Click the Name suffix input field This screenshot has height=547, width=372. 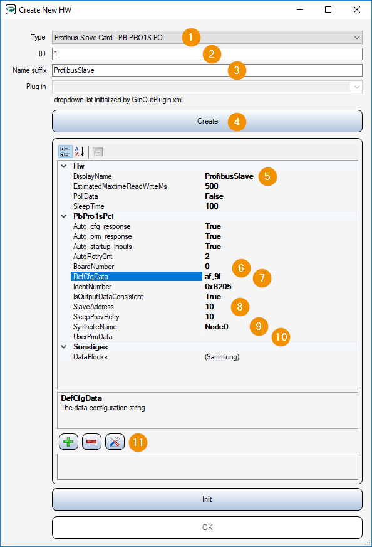click(x=207, y=70)
